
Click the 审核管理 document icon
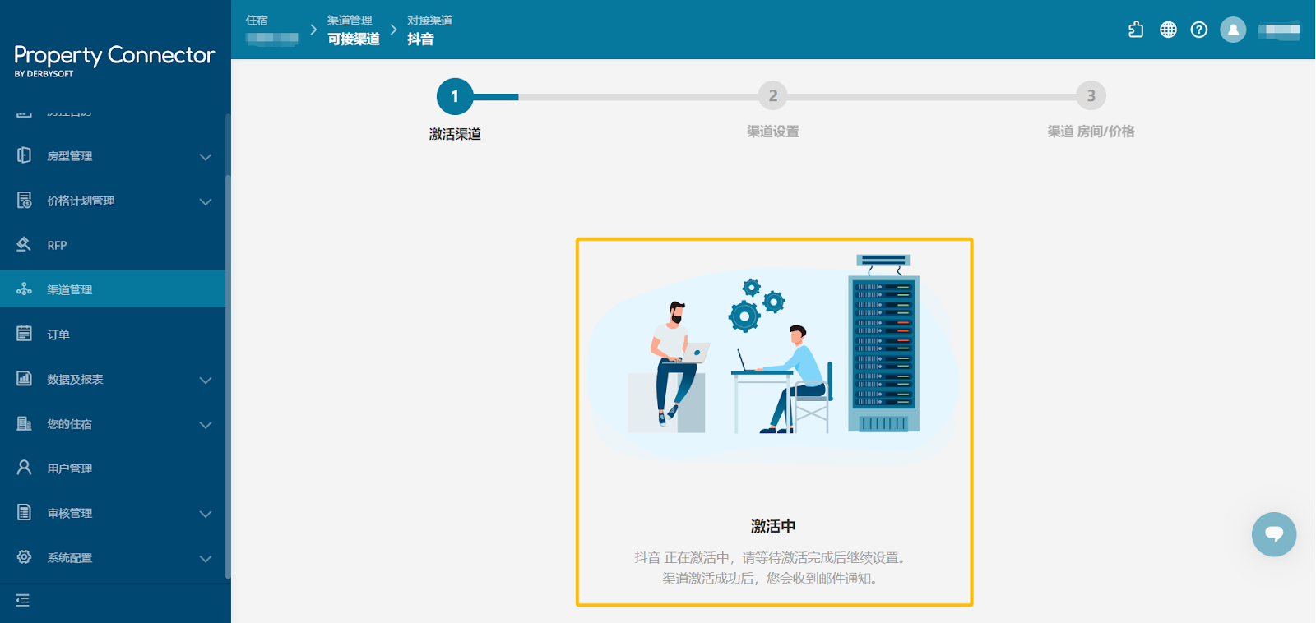pos(25,512)
